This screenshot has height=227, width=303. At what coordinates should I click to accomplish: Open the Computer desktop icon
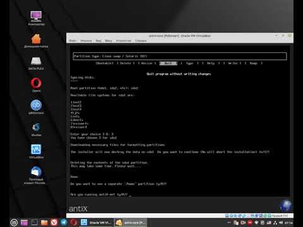36,18
